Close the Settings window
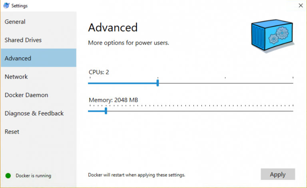The height and width of the screenshot is (188, 307). (x=300, y=6)
